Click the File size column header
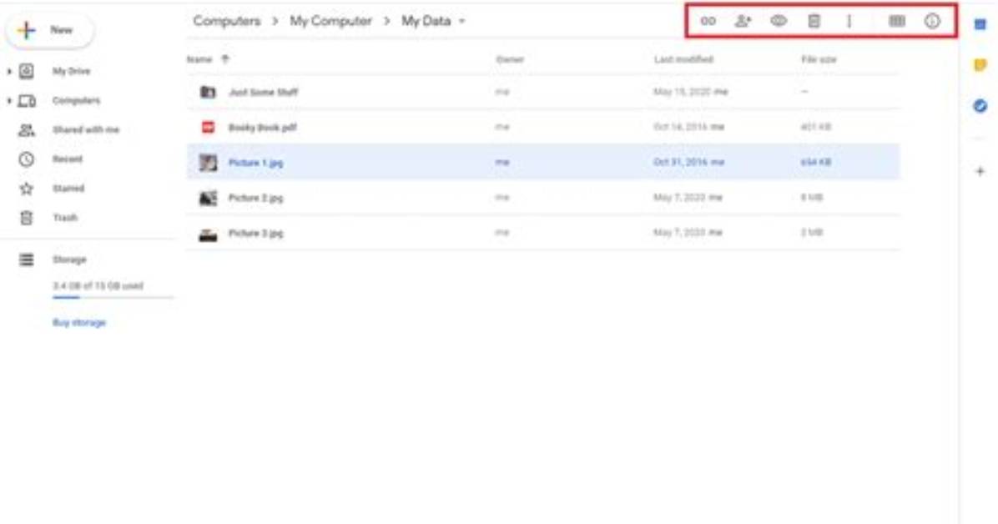 pyautogui.click(x=819, y=59)
